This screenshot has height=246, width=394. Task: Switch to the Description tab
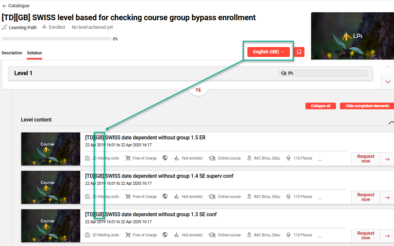[12, 53]
